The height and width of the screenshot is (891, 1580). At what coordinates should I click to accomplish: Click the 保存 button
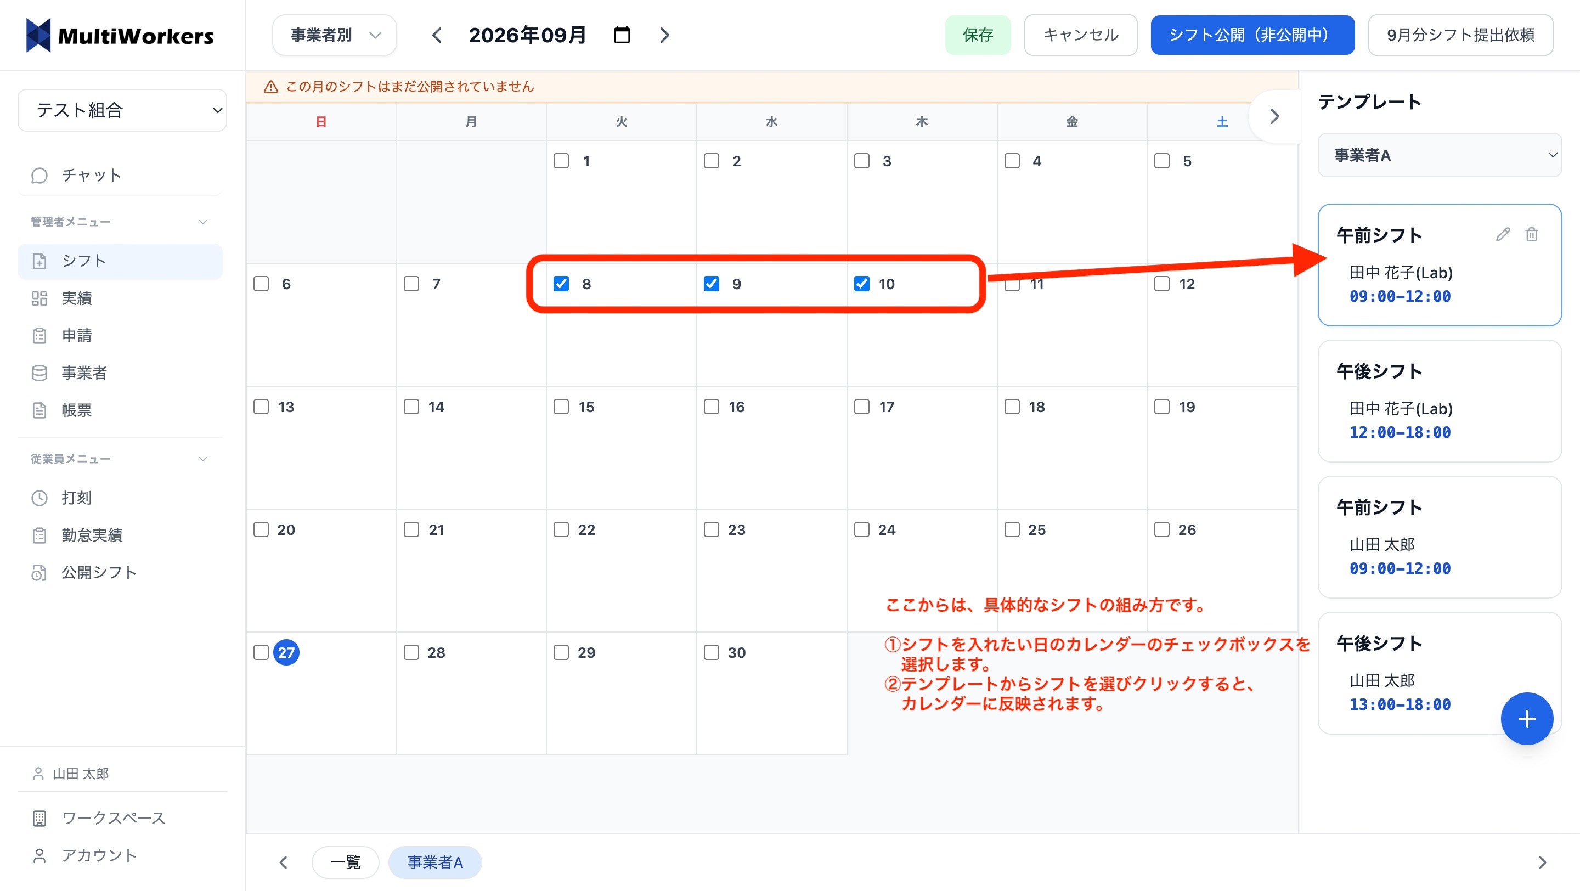coord(978,35)
